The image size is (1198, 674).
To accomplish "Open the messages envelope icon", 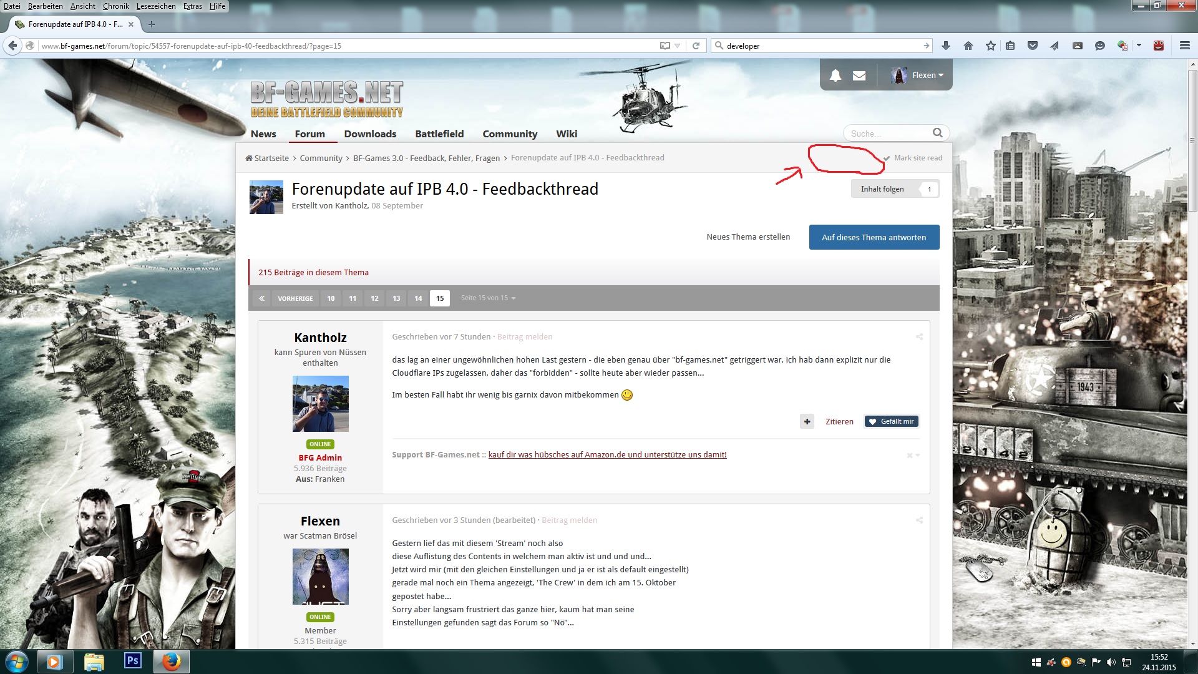I will 859,76.
